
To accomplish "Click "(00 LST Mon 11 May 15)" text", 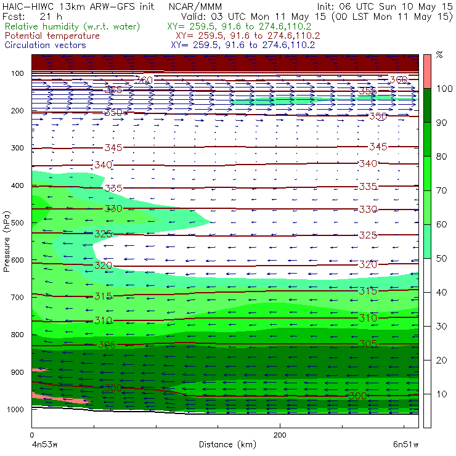I will 393,17.
